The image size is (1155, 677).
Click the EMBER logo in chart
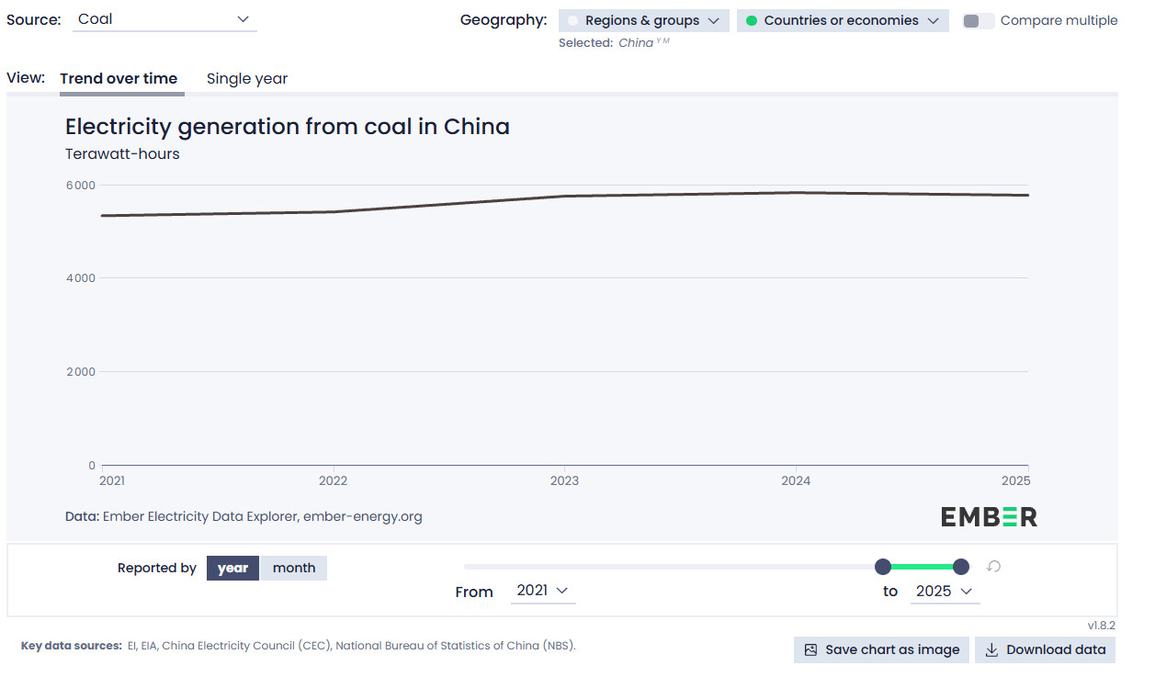(989, 517)
